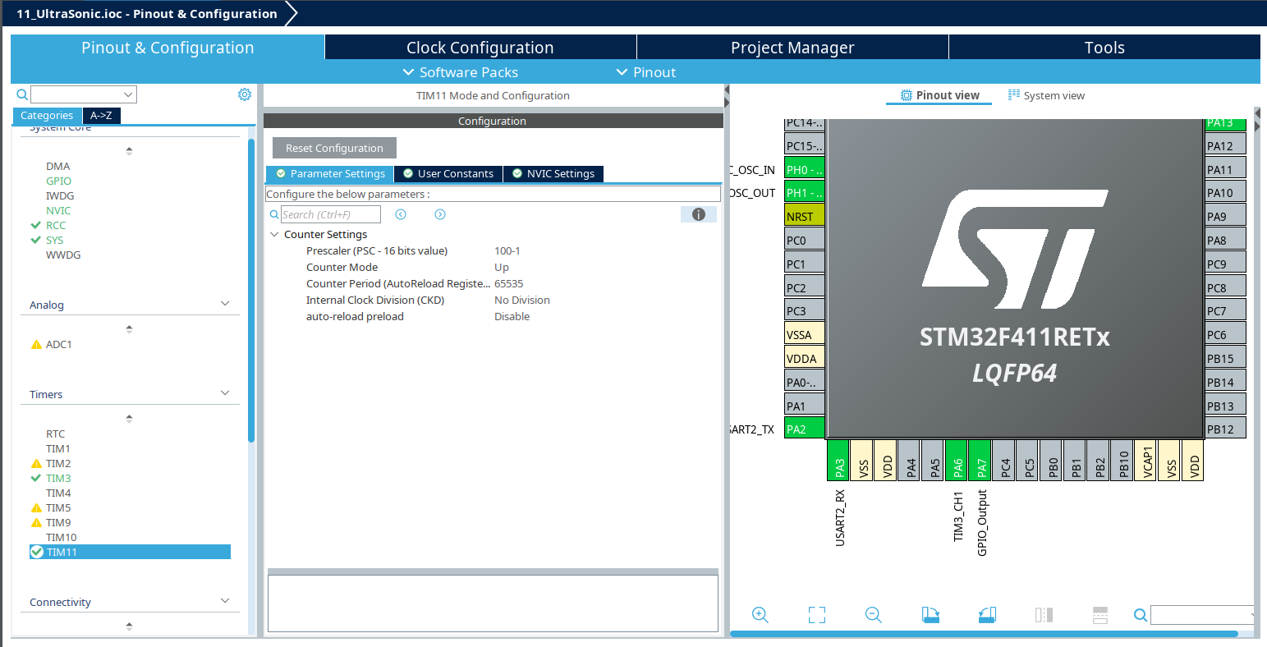Image resolution: width=1267 pixels, height=647 pixels.
Task: Click the pinout horizontal scrollbar
Action: point(984,634)
